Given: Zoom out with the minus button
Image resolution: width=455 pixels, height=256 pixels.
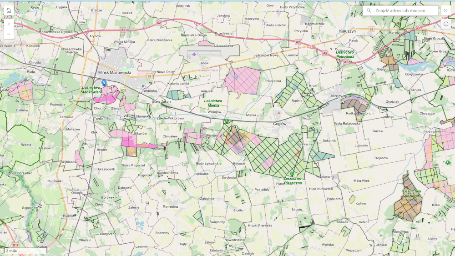Looking at the screenshot, I should pos(9,34).
